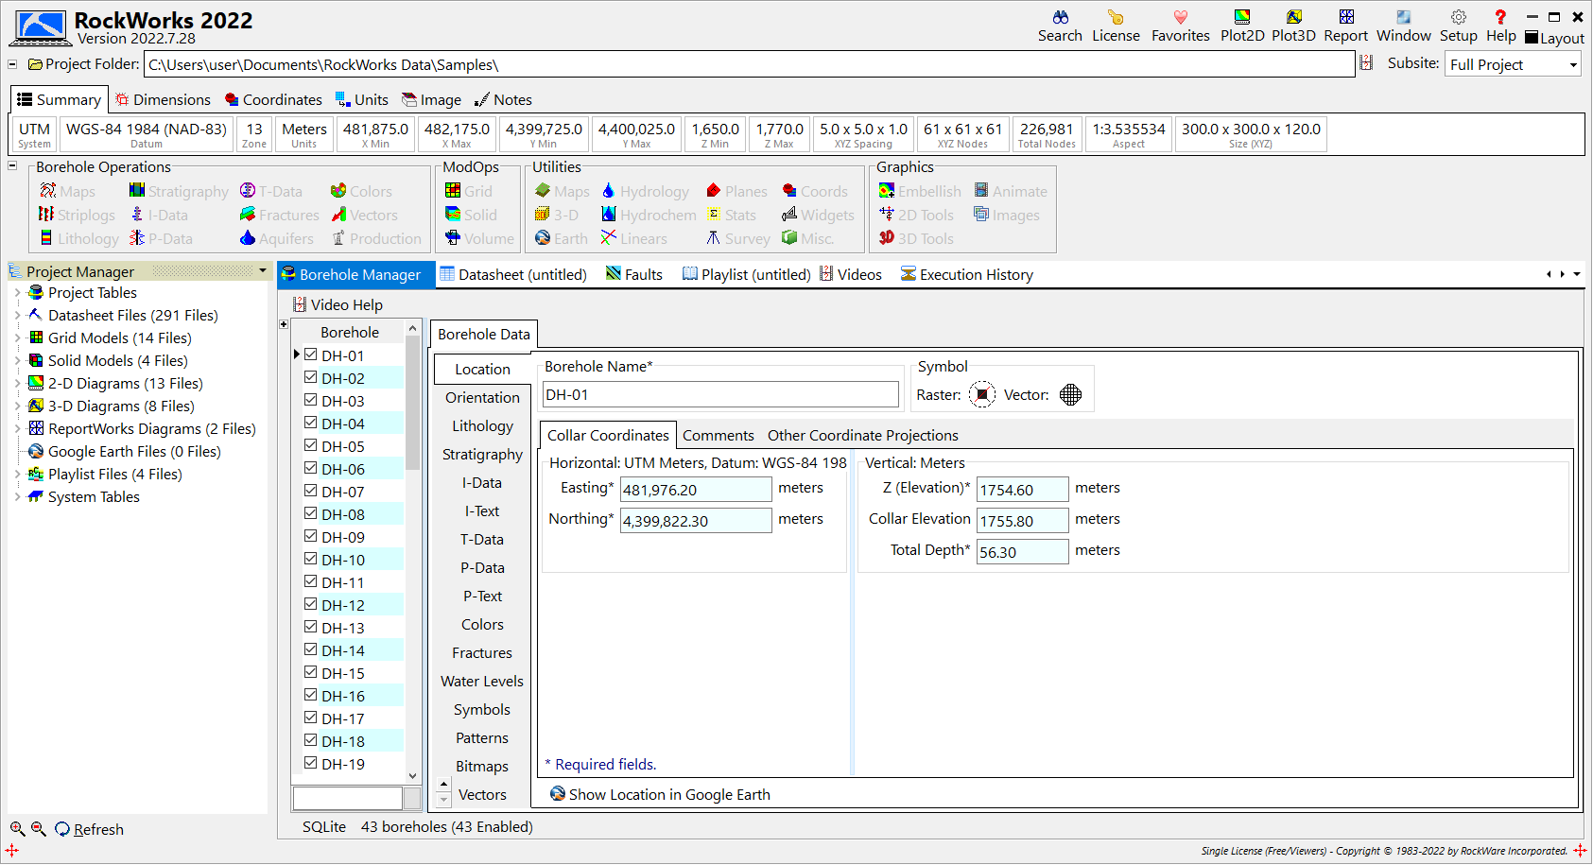
Task: Toggle the DH-05 borehole checkbox
Action: tap(310, 445)
